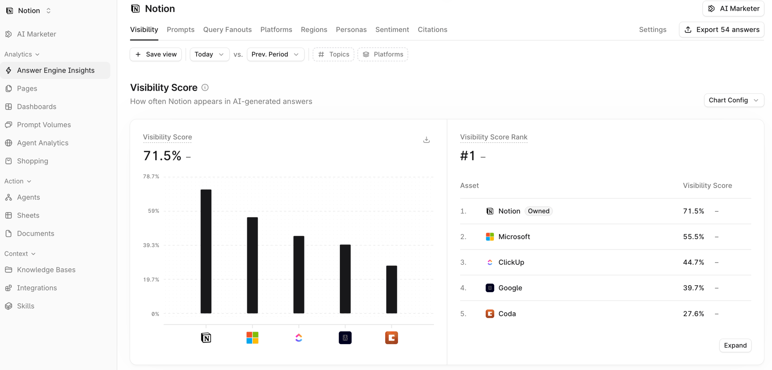Open Agents from the sidebar
Screen dimensions: 772x370
click(x=55, y=197)
